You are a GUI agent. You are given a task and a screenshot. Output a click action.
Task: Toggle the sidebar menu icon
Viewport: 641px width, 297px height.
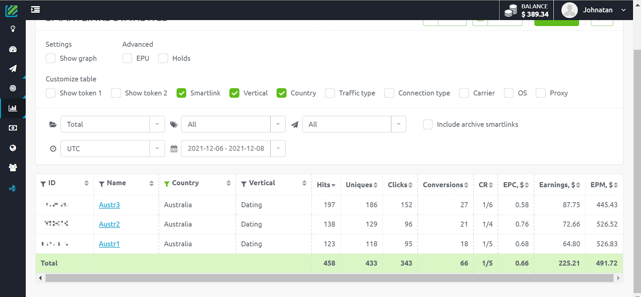coord(35,10)
